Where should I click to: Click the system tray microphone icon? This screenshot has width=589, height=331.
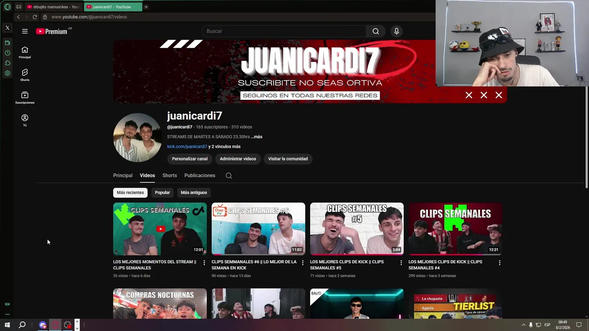(x=531, y=325)
